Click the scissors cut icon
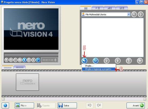This screenshot has height=109, width=148. pyautogui.click(x=33, y=60)
